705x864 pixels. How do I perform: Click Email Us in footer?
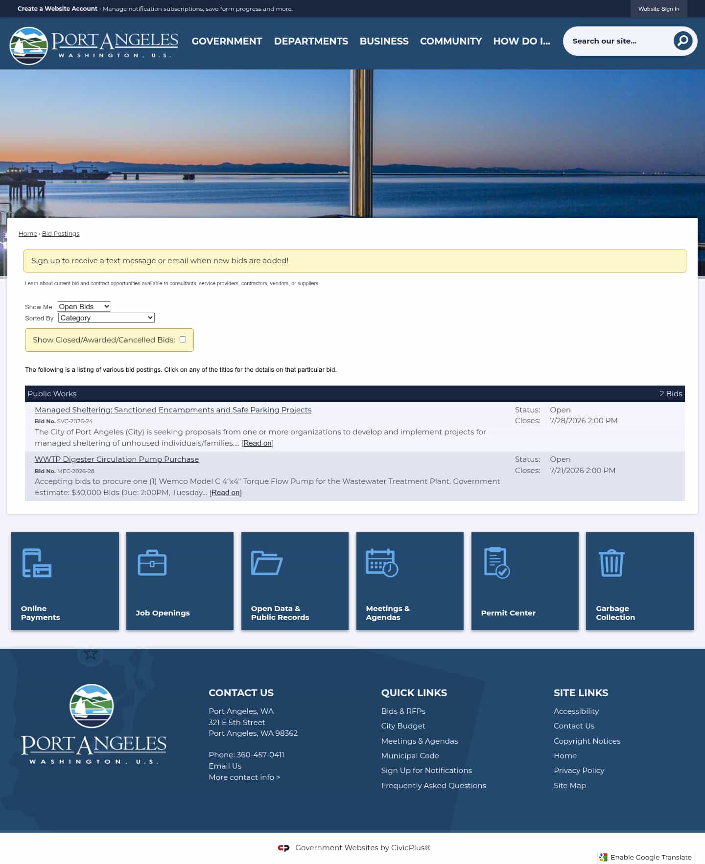pyautogui.click(x=225, y=766)
